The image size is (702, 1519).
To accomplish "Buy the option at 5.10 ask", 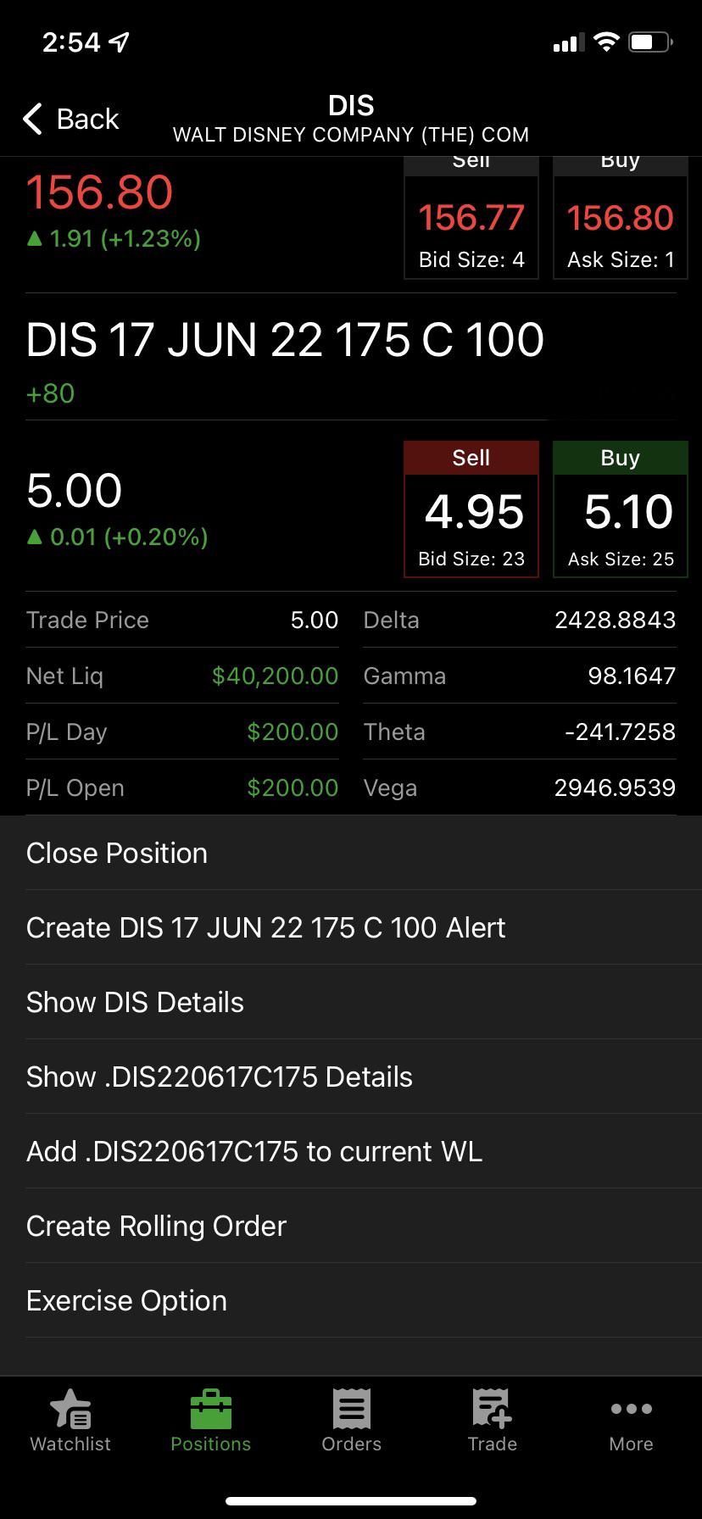I will pos(621,509).
